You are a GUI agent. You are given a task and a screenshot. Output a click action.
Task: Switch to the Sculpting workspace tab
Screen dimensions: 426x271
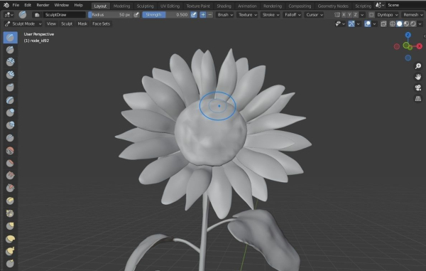coord(145,6)
